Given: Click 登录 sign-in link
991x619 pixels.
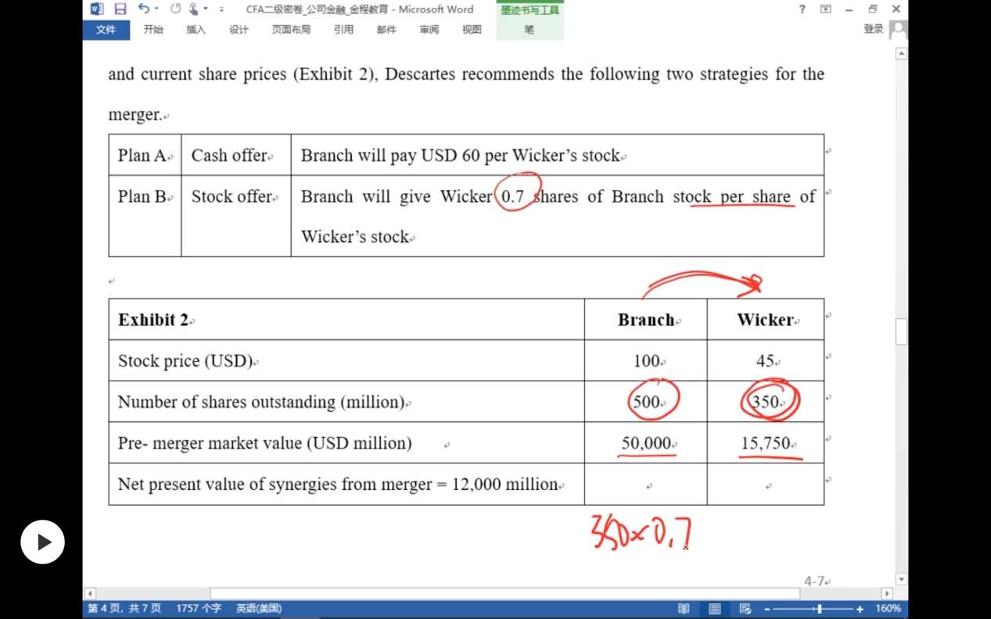Looking at the screenshot, I should [x=874, y=29].
